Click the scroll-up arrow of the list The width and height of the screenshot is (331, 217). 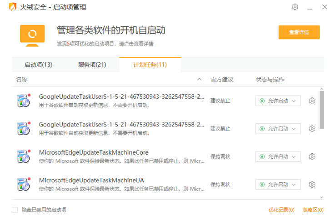(x=321, y=89)
